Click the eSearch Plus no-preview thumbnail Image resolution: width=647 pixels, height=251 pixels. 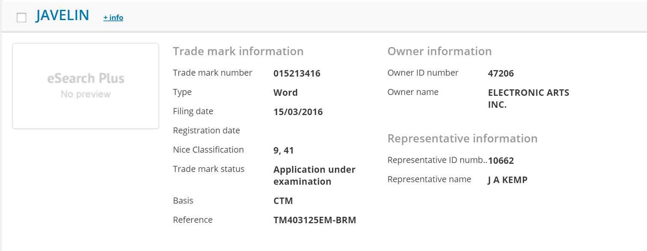(x=86, y=86)
